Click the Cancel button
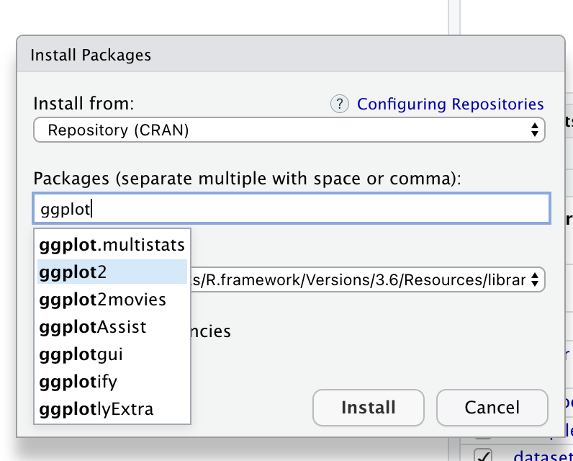The image size is (573, 461). click(492, 408)
